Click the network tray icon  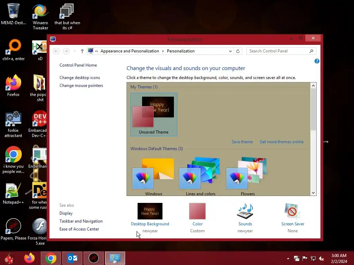tap(313, 258)
